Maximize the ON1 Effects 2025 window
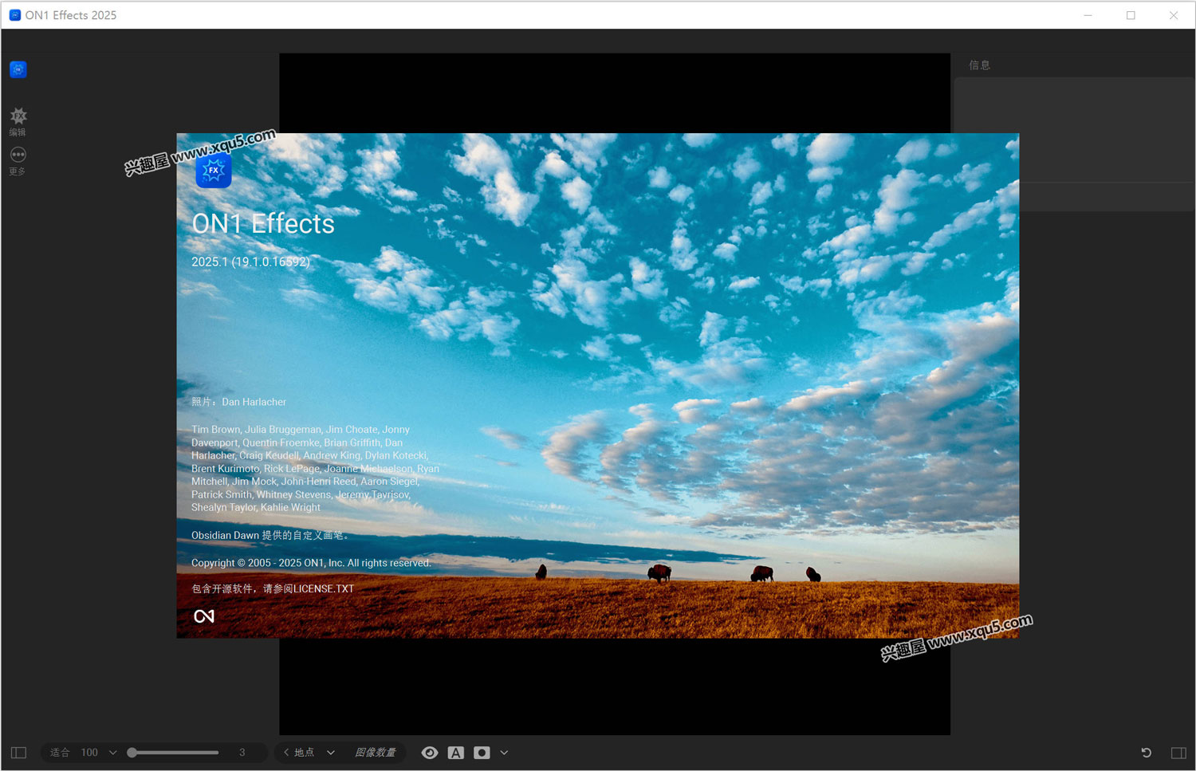Image resolution: width=1196 pixels, height=771 pixels. point(1131,15)
